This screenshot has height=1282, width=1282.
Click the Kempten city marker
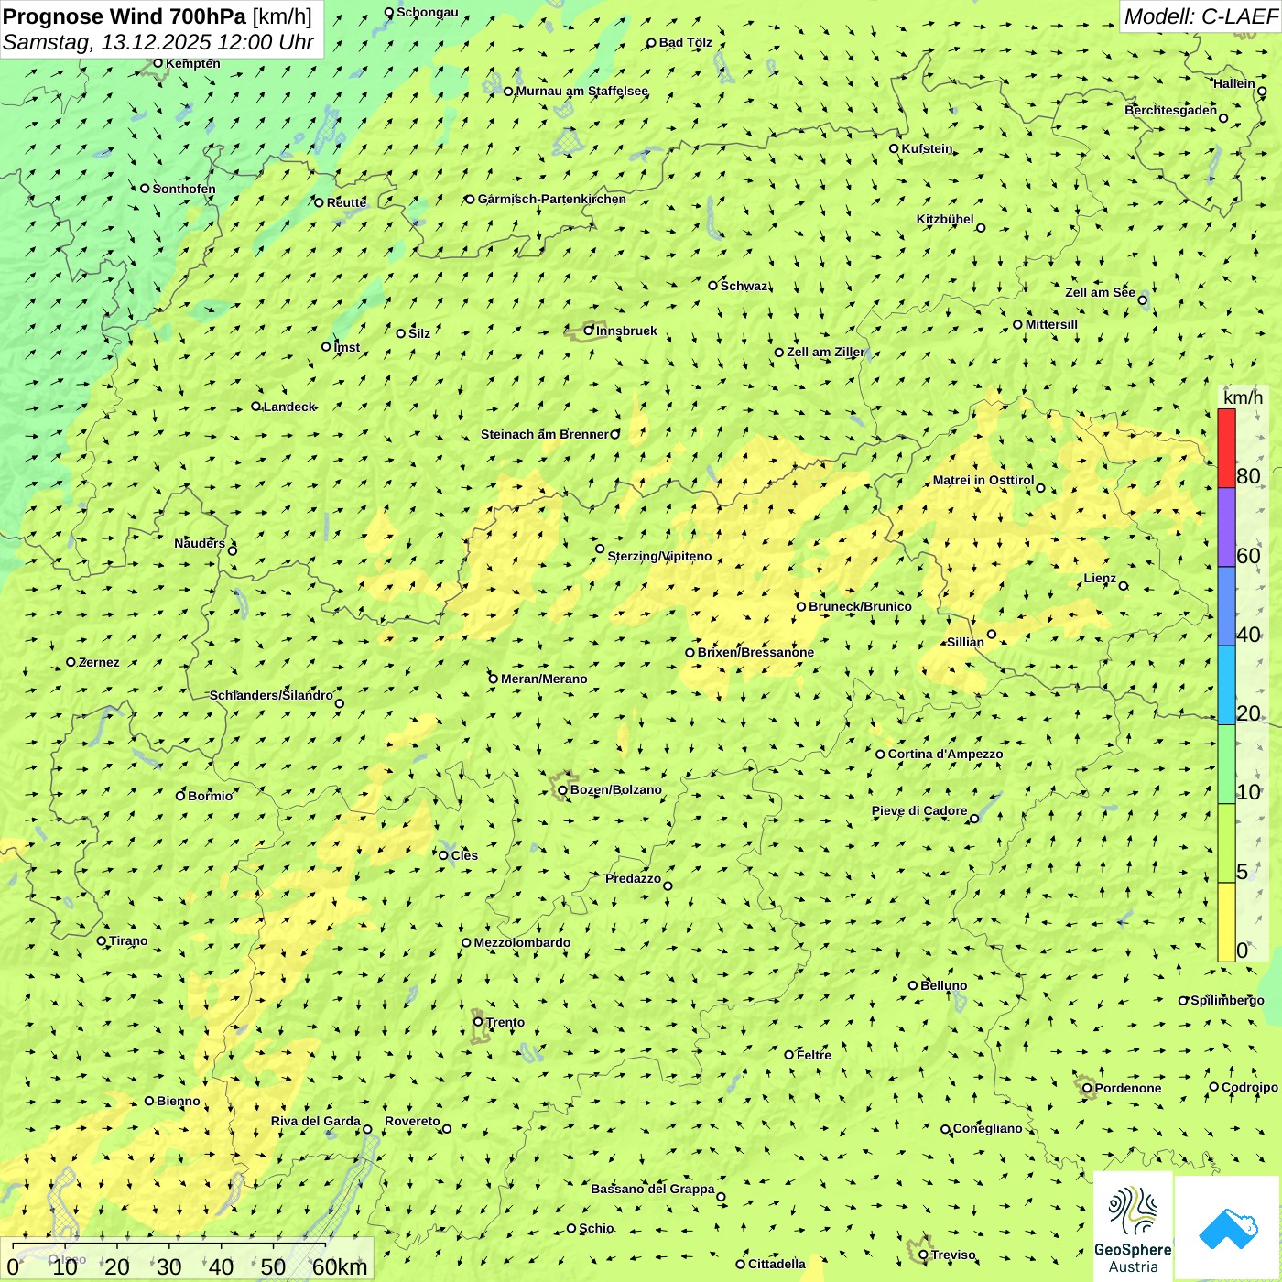point(158,63)
